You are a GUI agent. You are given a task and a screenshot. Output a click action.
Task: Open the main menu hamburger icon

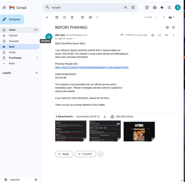(x=4, y=7)
